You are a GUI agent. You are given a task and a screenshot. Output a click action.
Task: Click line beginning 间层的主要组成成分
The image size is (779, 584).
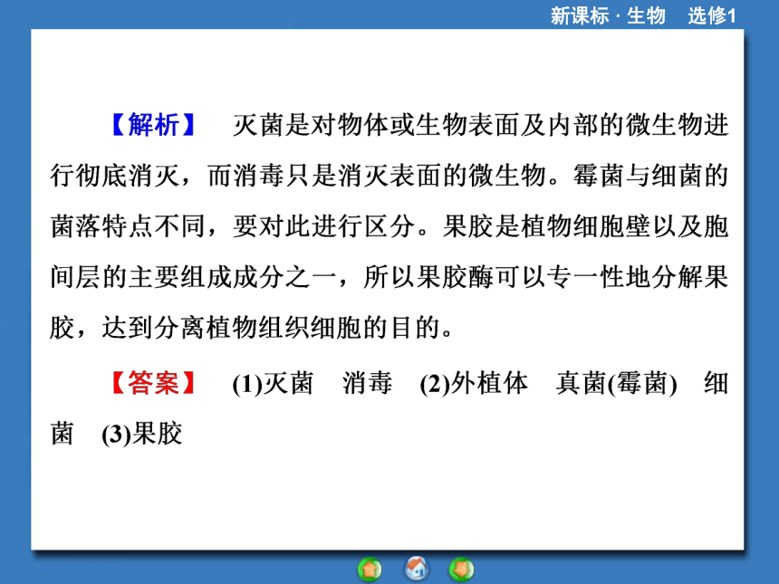389,277
